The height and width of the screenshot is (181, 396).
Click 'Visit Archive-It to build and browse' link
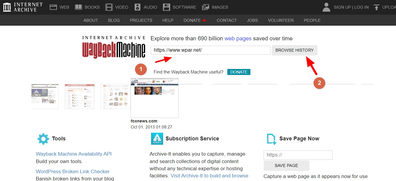click(209, 176)
